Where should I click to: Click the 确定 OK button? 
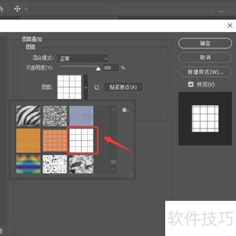(x=205, y=43)
